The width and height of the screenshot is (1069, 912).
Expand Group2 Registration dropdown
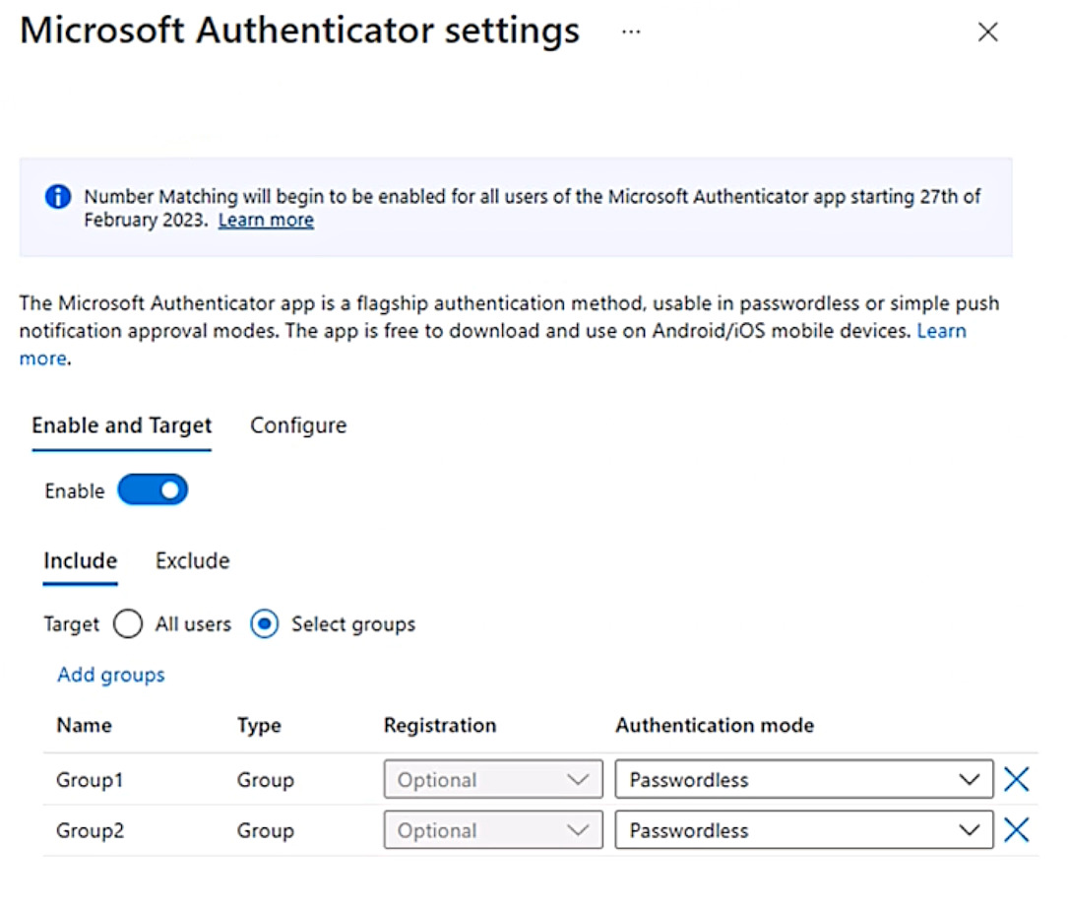point(492,830)
